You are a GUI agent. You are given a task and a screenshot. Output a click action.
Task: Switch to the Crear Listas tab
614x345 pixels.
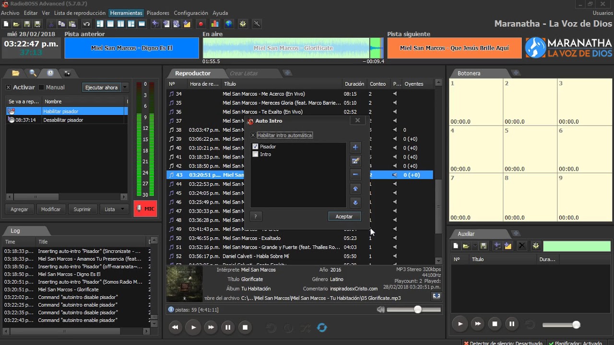click(x=244, y=73)
